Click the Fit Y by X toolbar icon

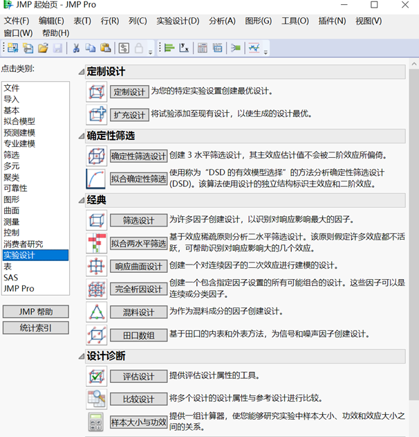pyautogui.click(x=184, y=48)
